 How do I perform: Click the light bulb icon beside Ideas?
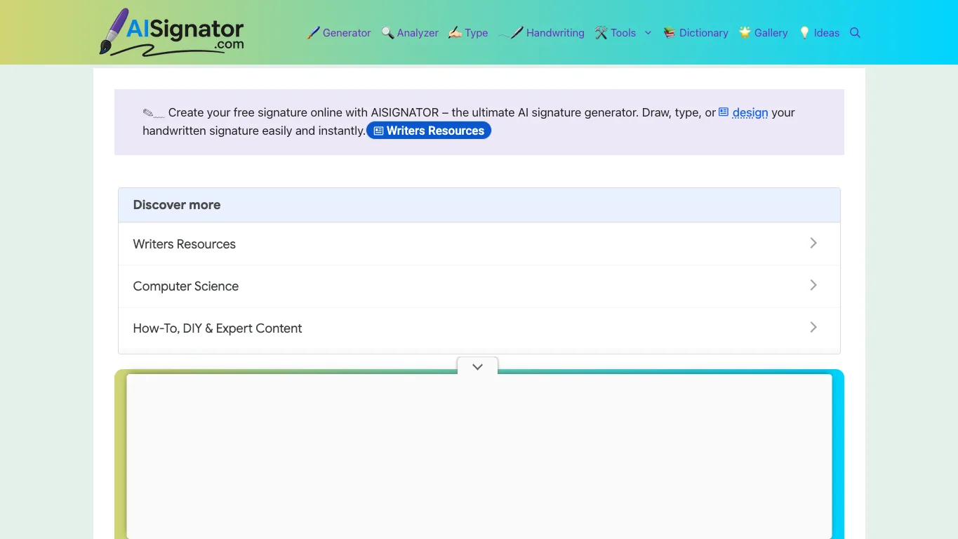804,32
